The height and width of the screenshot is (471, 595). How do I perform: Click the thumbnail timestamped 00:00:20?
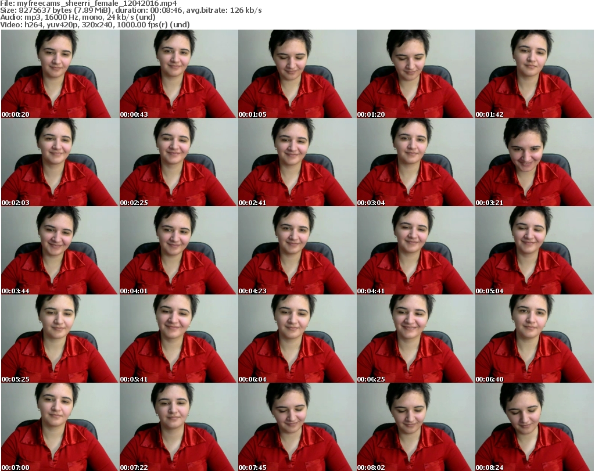tap(60, 74)
